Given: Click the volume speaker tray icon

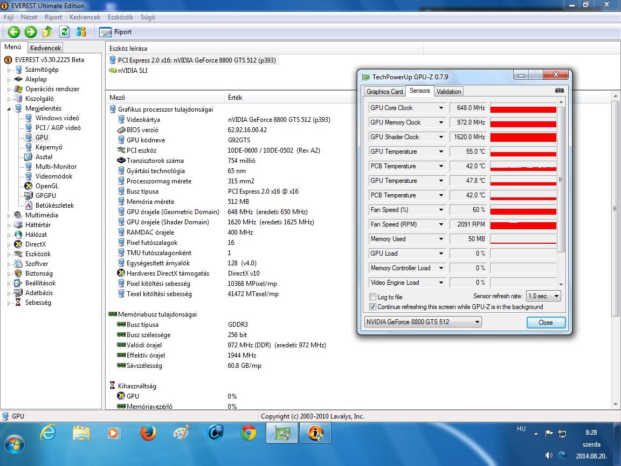Looking at the screenshot, I should [x=549, y=455].
